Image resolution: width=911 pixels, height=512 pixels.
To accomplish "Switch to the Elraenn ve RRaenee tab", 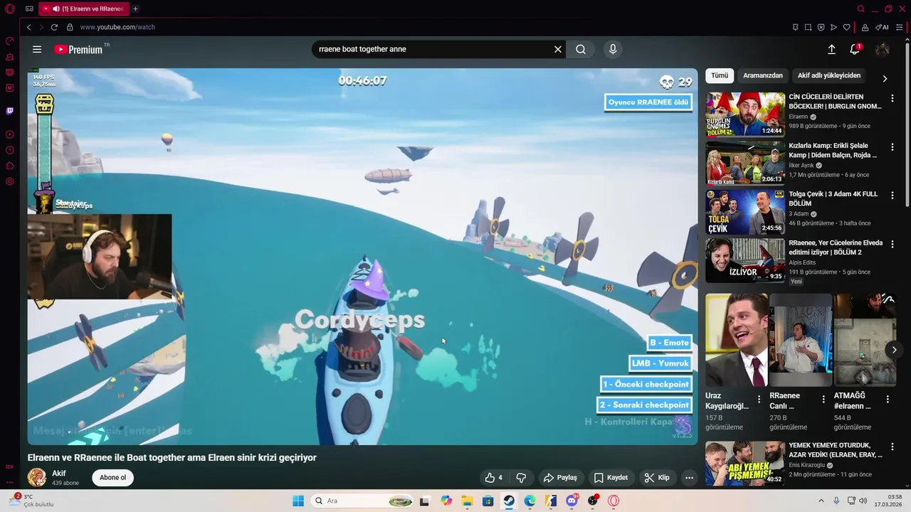I will pyautogui.click(x=83, y=9).
